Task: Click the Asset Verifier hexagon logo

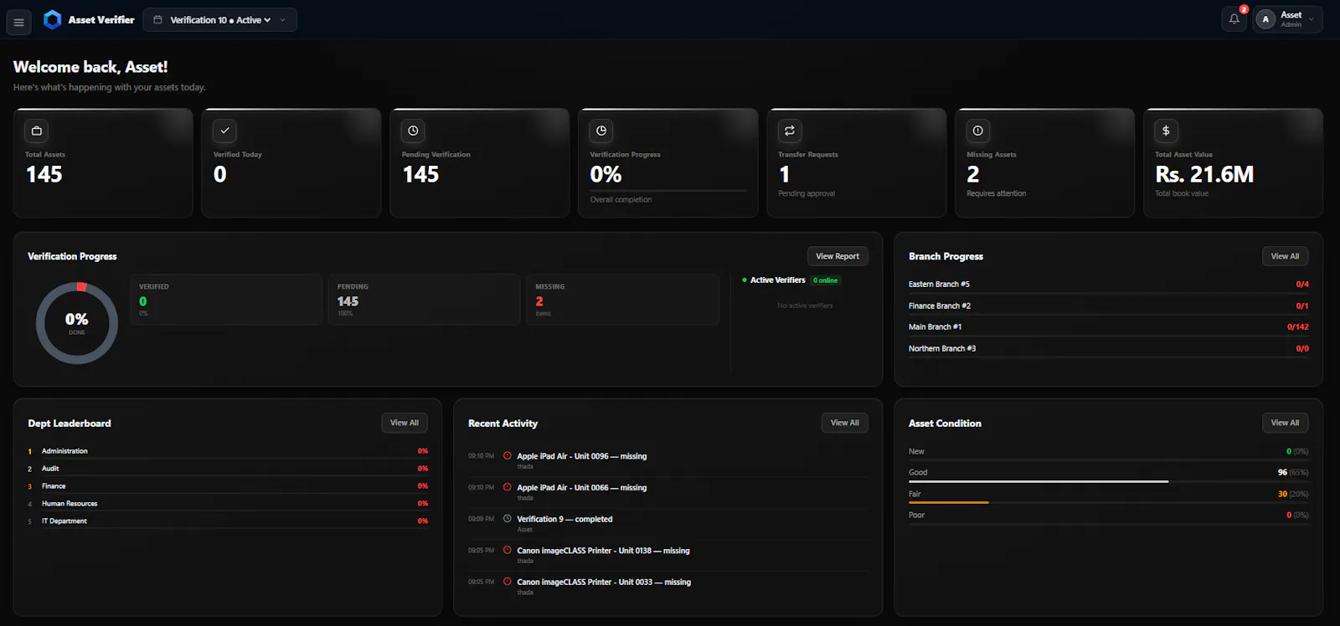Action: click(x=52, y=19)
